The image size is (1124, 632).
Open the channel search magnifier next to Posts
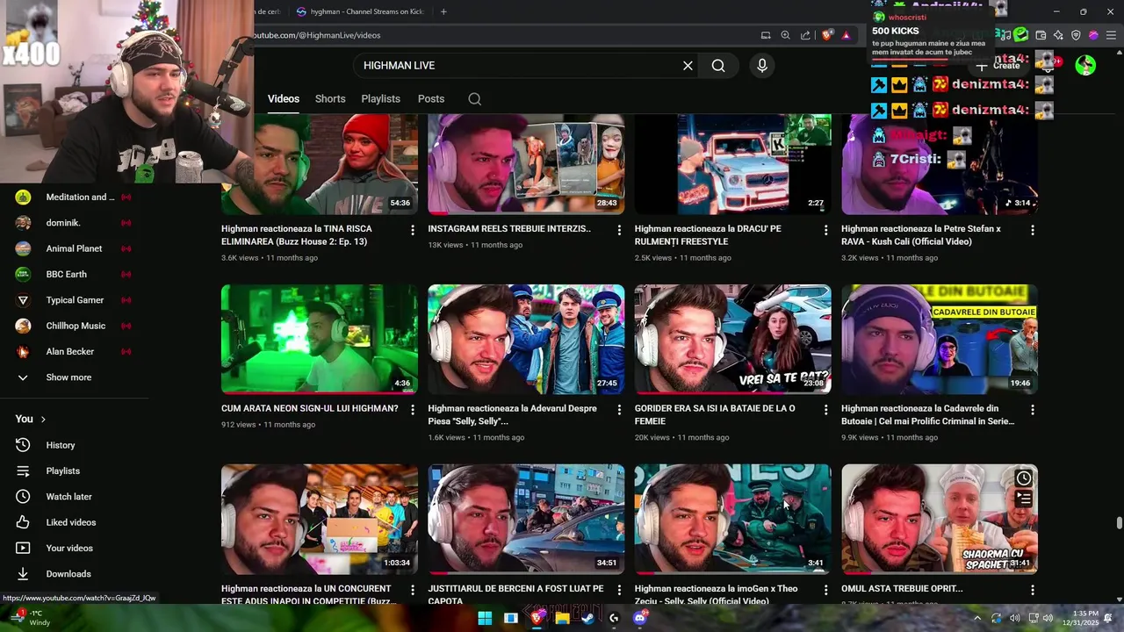point(475,99)
